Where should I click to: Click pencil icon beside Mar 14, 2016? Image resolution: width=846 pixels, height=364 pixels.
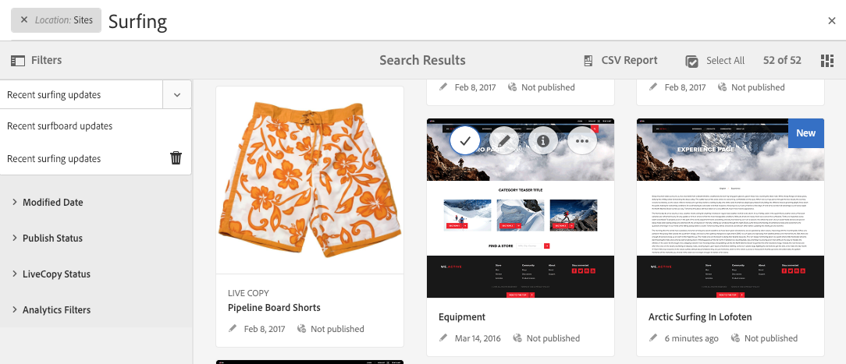[443, 338]
